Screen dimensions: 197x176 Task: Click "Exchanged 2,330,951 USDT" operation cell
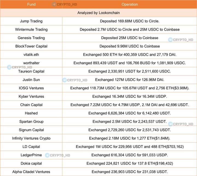pyautogui.click(x=130, y=71)
